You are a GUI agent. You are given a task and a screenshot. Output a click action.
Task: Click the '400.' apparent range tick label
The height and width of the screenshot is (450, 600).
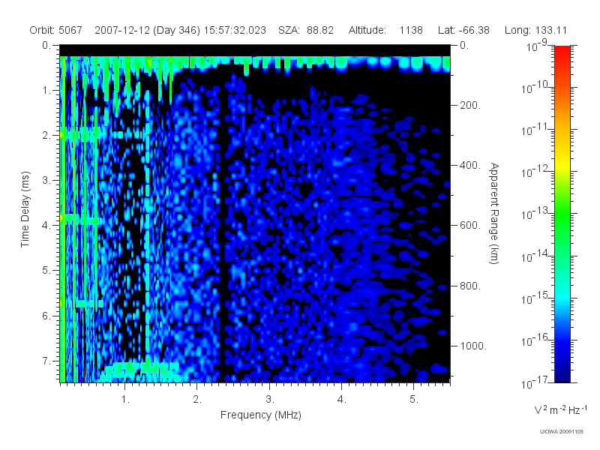coord(470,165)
